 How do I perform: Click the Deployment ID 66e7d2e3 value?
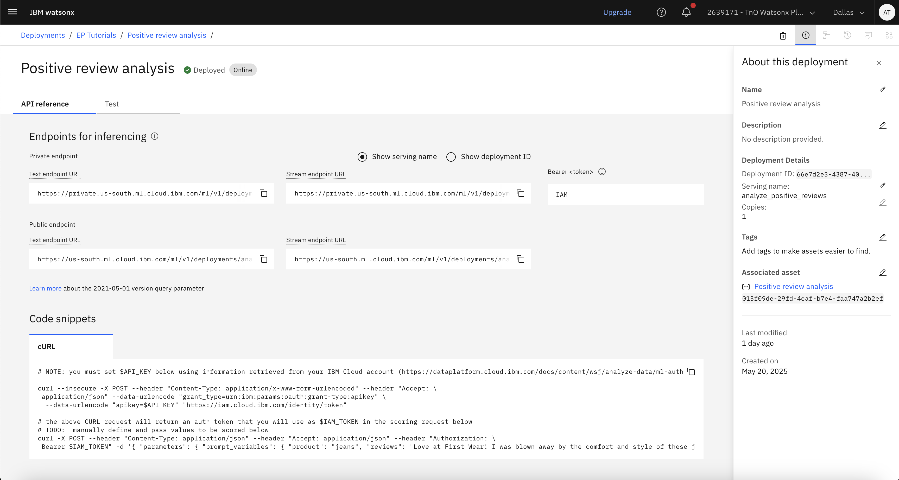[833, 174]
